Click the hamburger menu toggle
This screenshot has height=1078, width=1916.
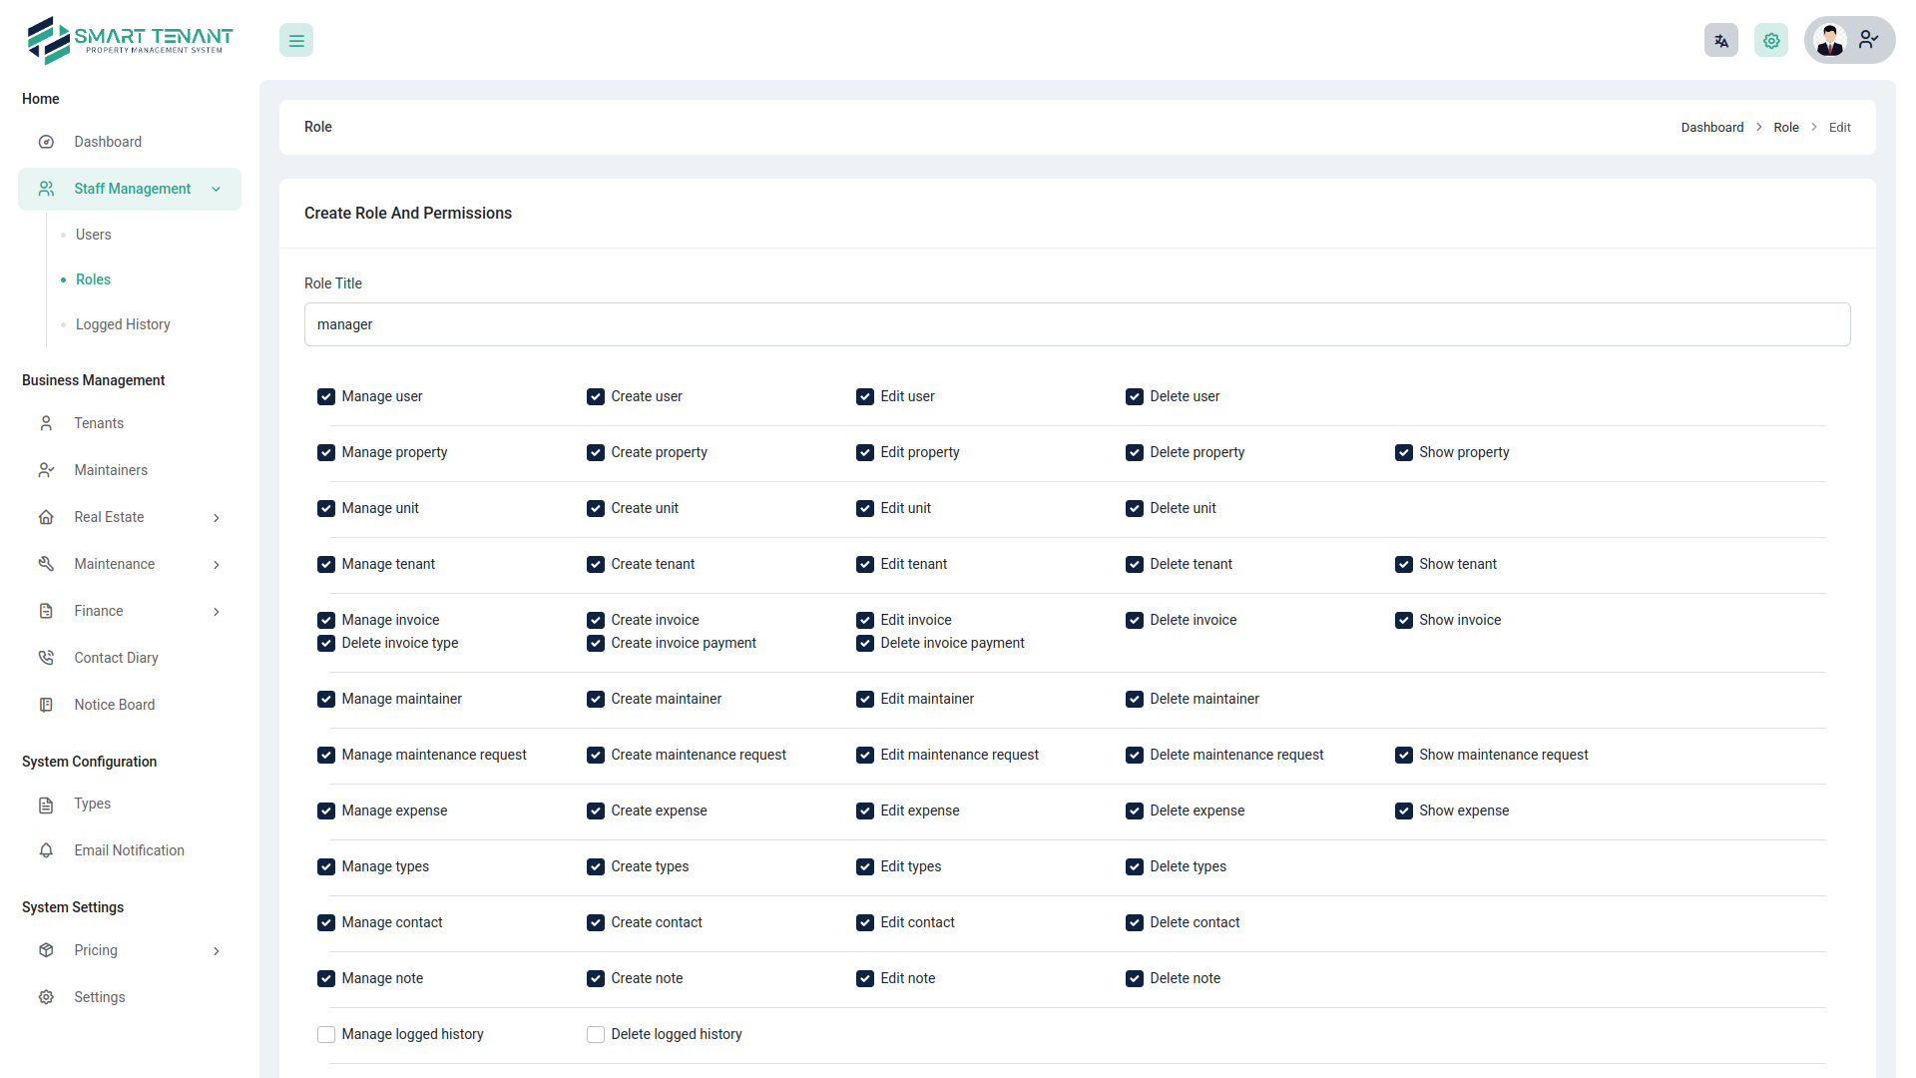(295, 40)
